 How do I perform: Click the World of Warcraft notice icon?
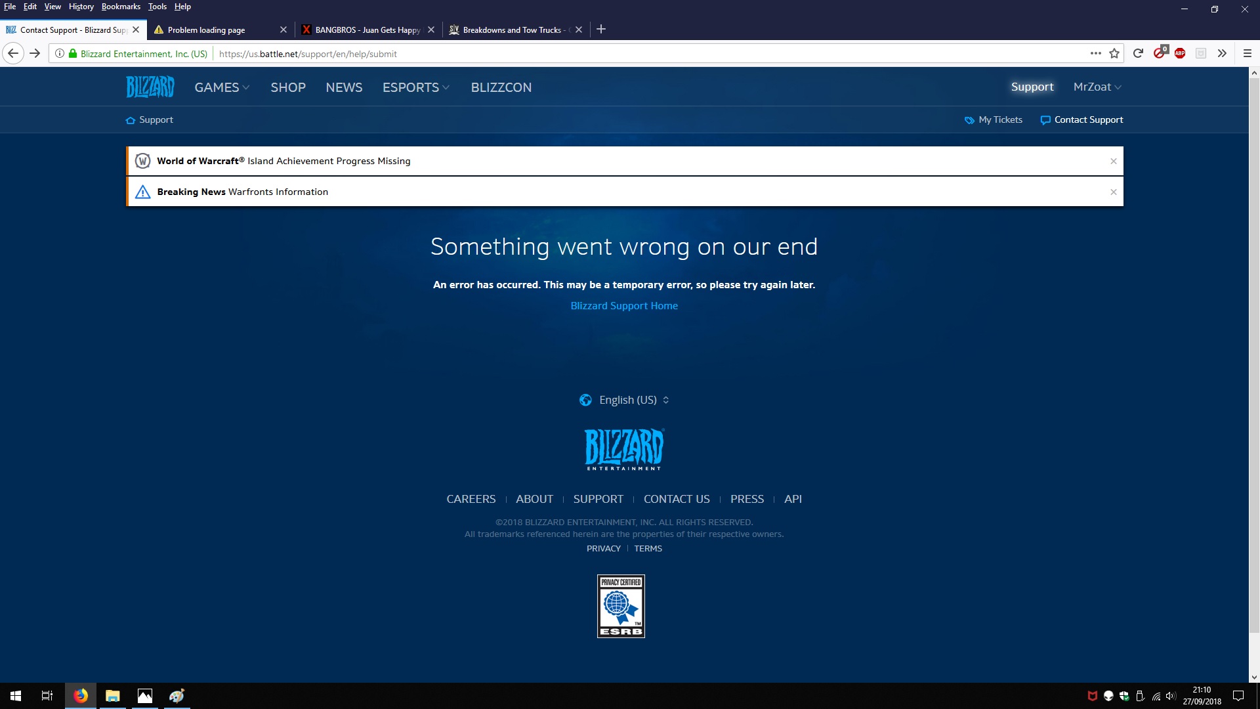[x=142, y=161]
